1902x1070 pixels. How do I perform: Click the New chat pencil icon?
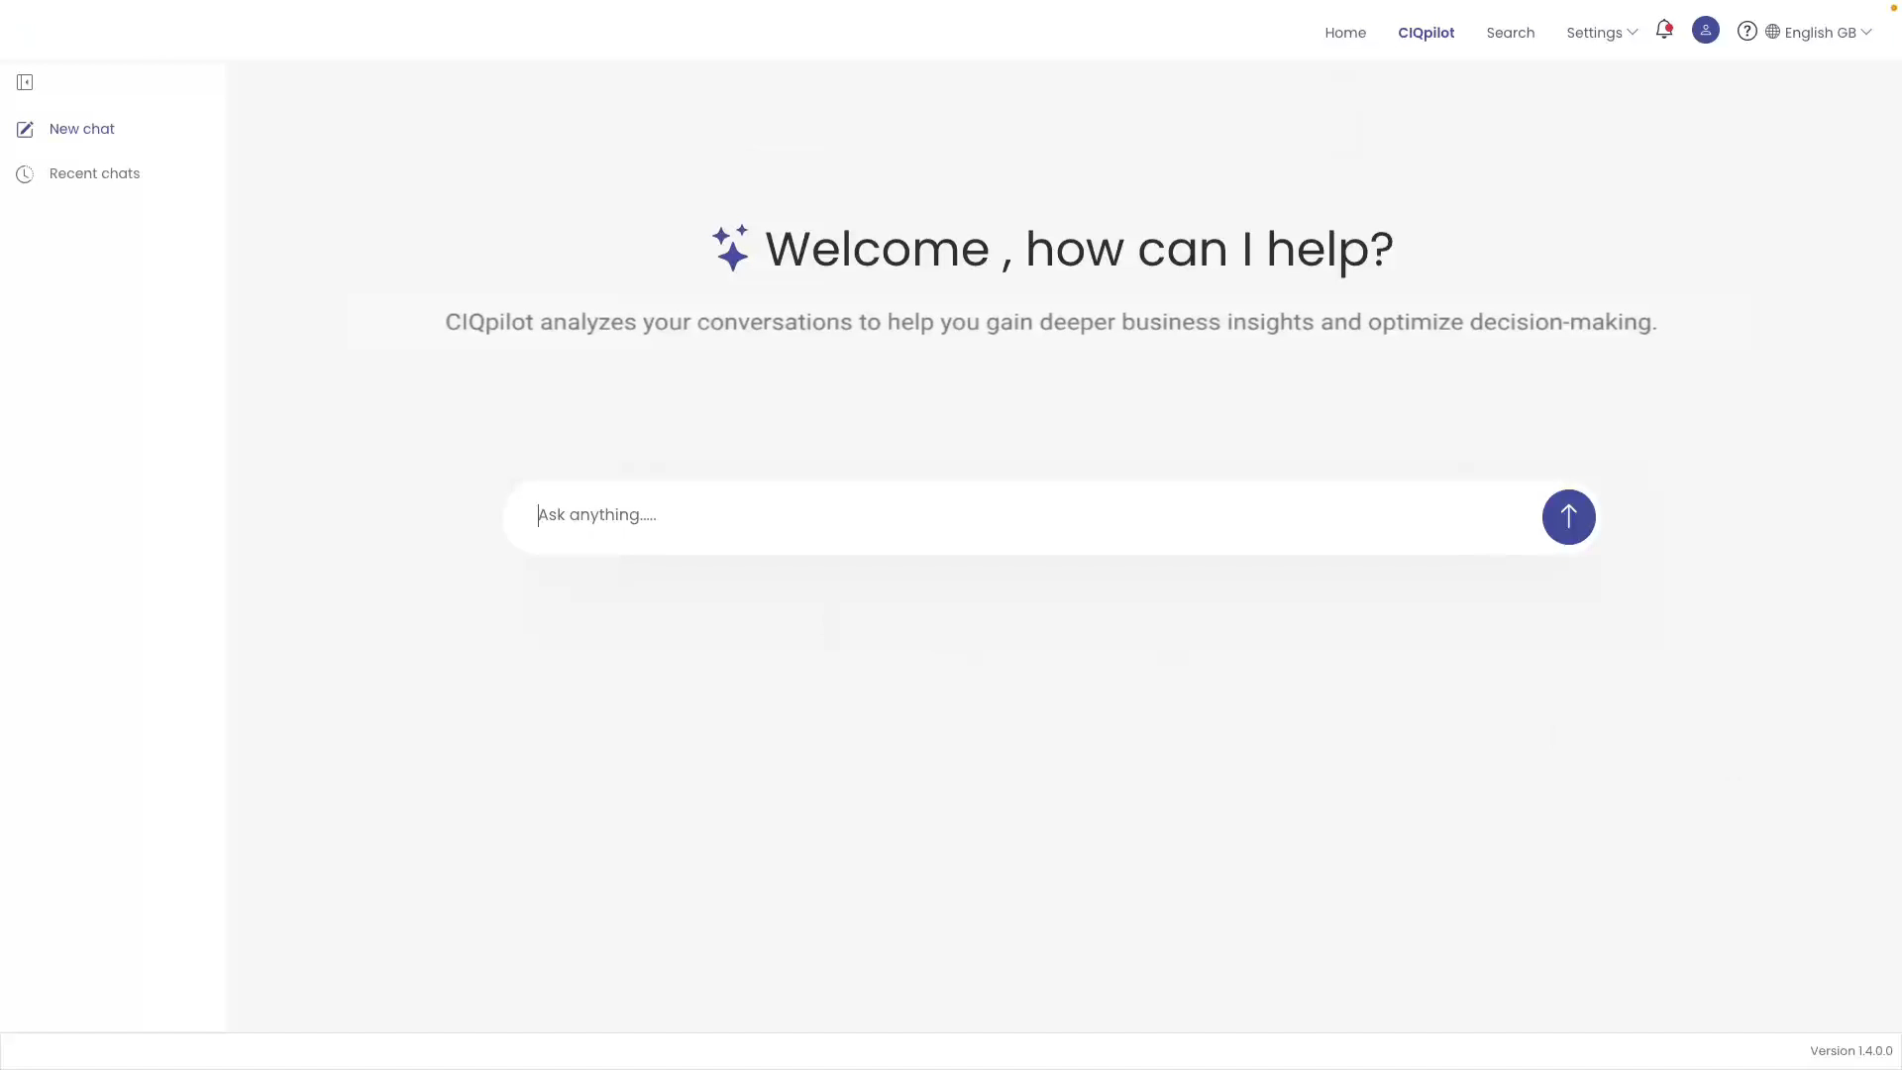pyautogui.click(x=25, y=130)
